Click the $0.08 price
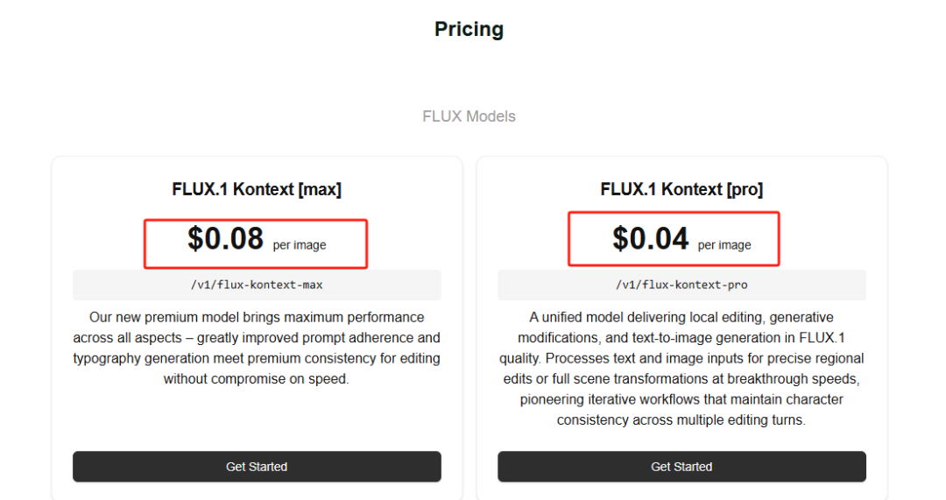The image size is (946, 500). point(226,239)
